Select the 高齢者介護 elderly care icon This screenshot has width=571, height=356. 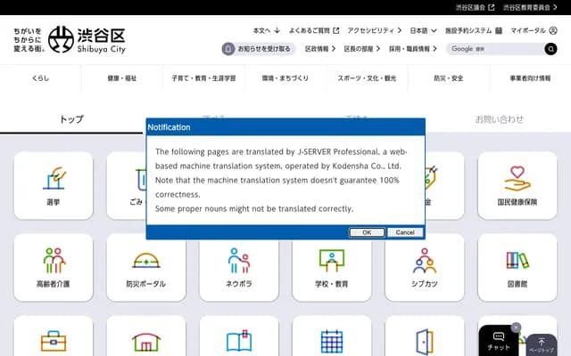[x=54, y=261]
